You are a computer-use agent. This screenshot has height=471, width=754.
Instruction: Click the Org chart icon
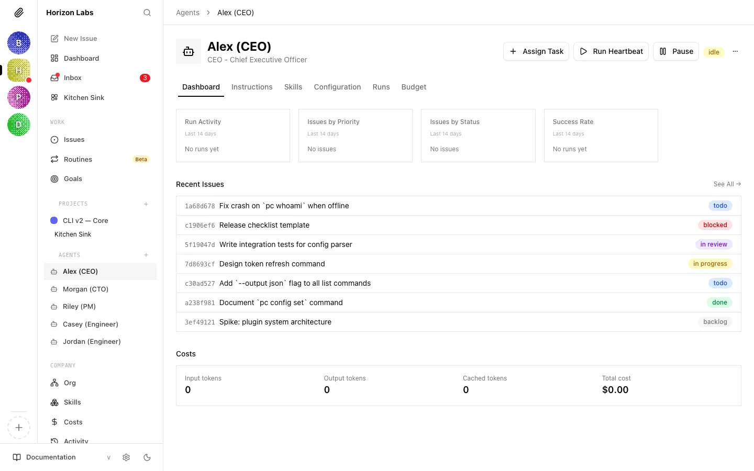coord(54,383)
